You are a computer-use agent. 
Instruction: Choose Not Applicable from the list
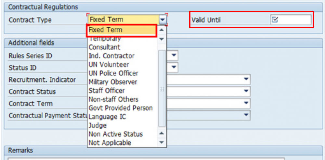coord(110,143)
